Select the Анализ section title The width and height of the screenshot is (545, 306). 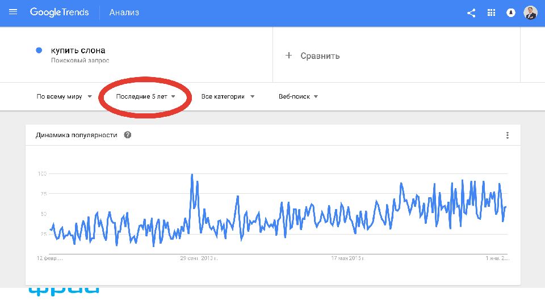pos(124,12)
